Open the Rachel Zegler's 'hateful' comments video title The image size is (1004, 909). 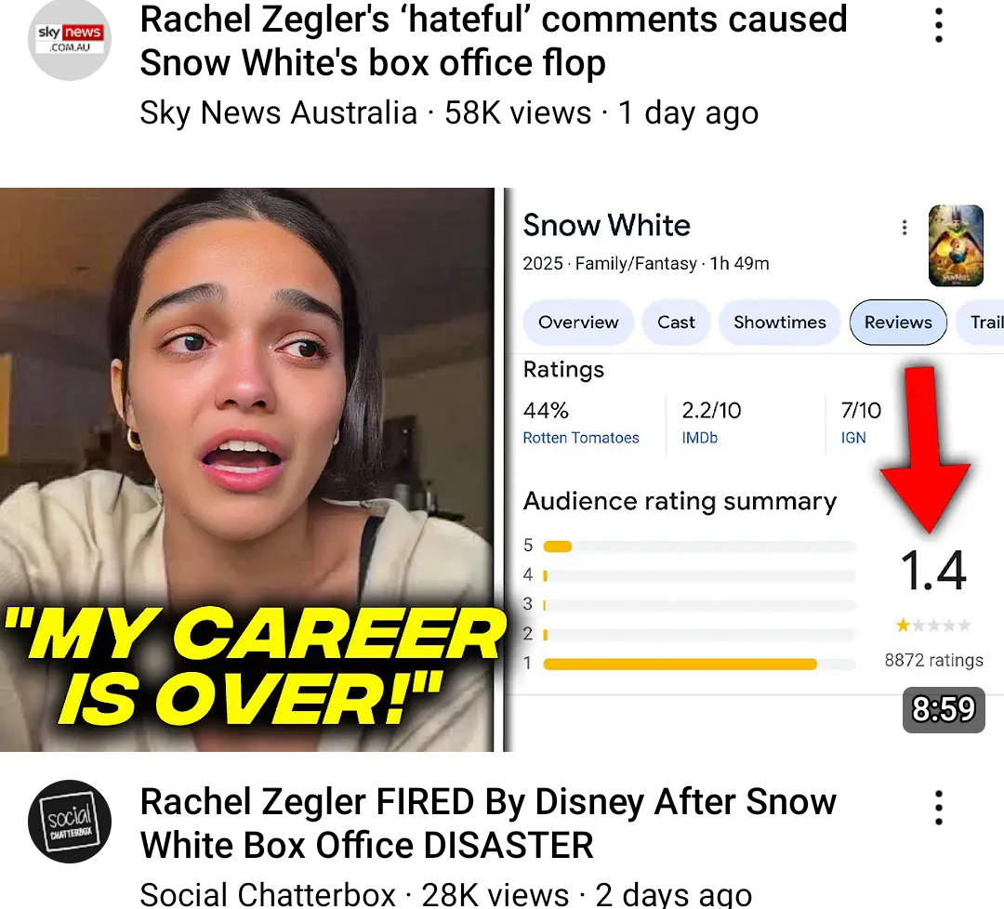[493, 41]
